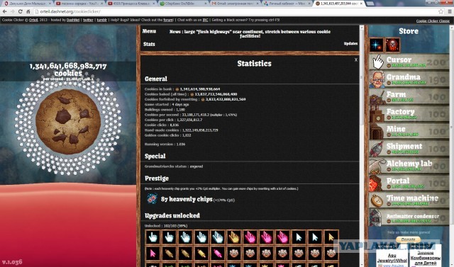Select the gold hand cursor upgrade icon
This screenshot has width=454, height=267.
pyautogui.click(x=234, y=237)
